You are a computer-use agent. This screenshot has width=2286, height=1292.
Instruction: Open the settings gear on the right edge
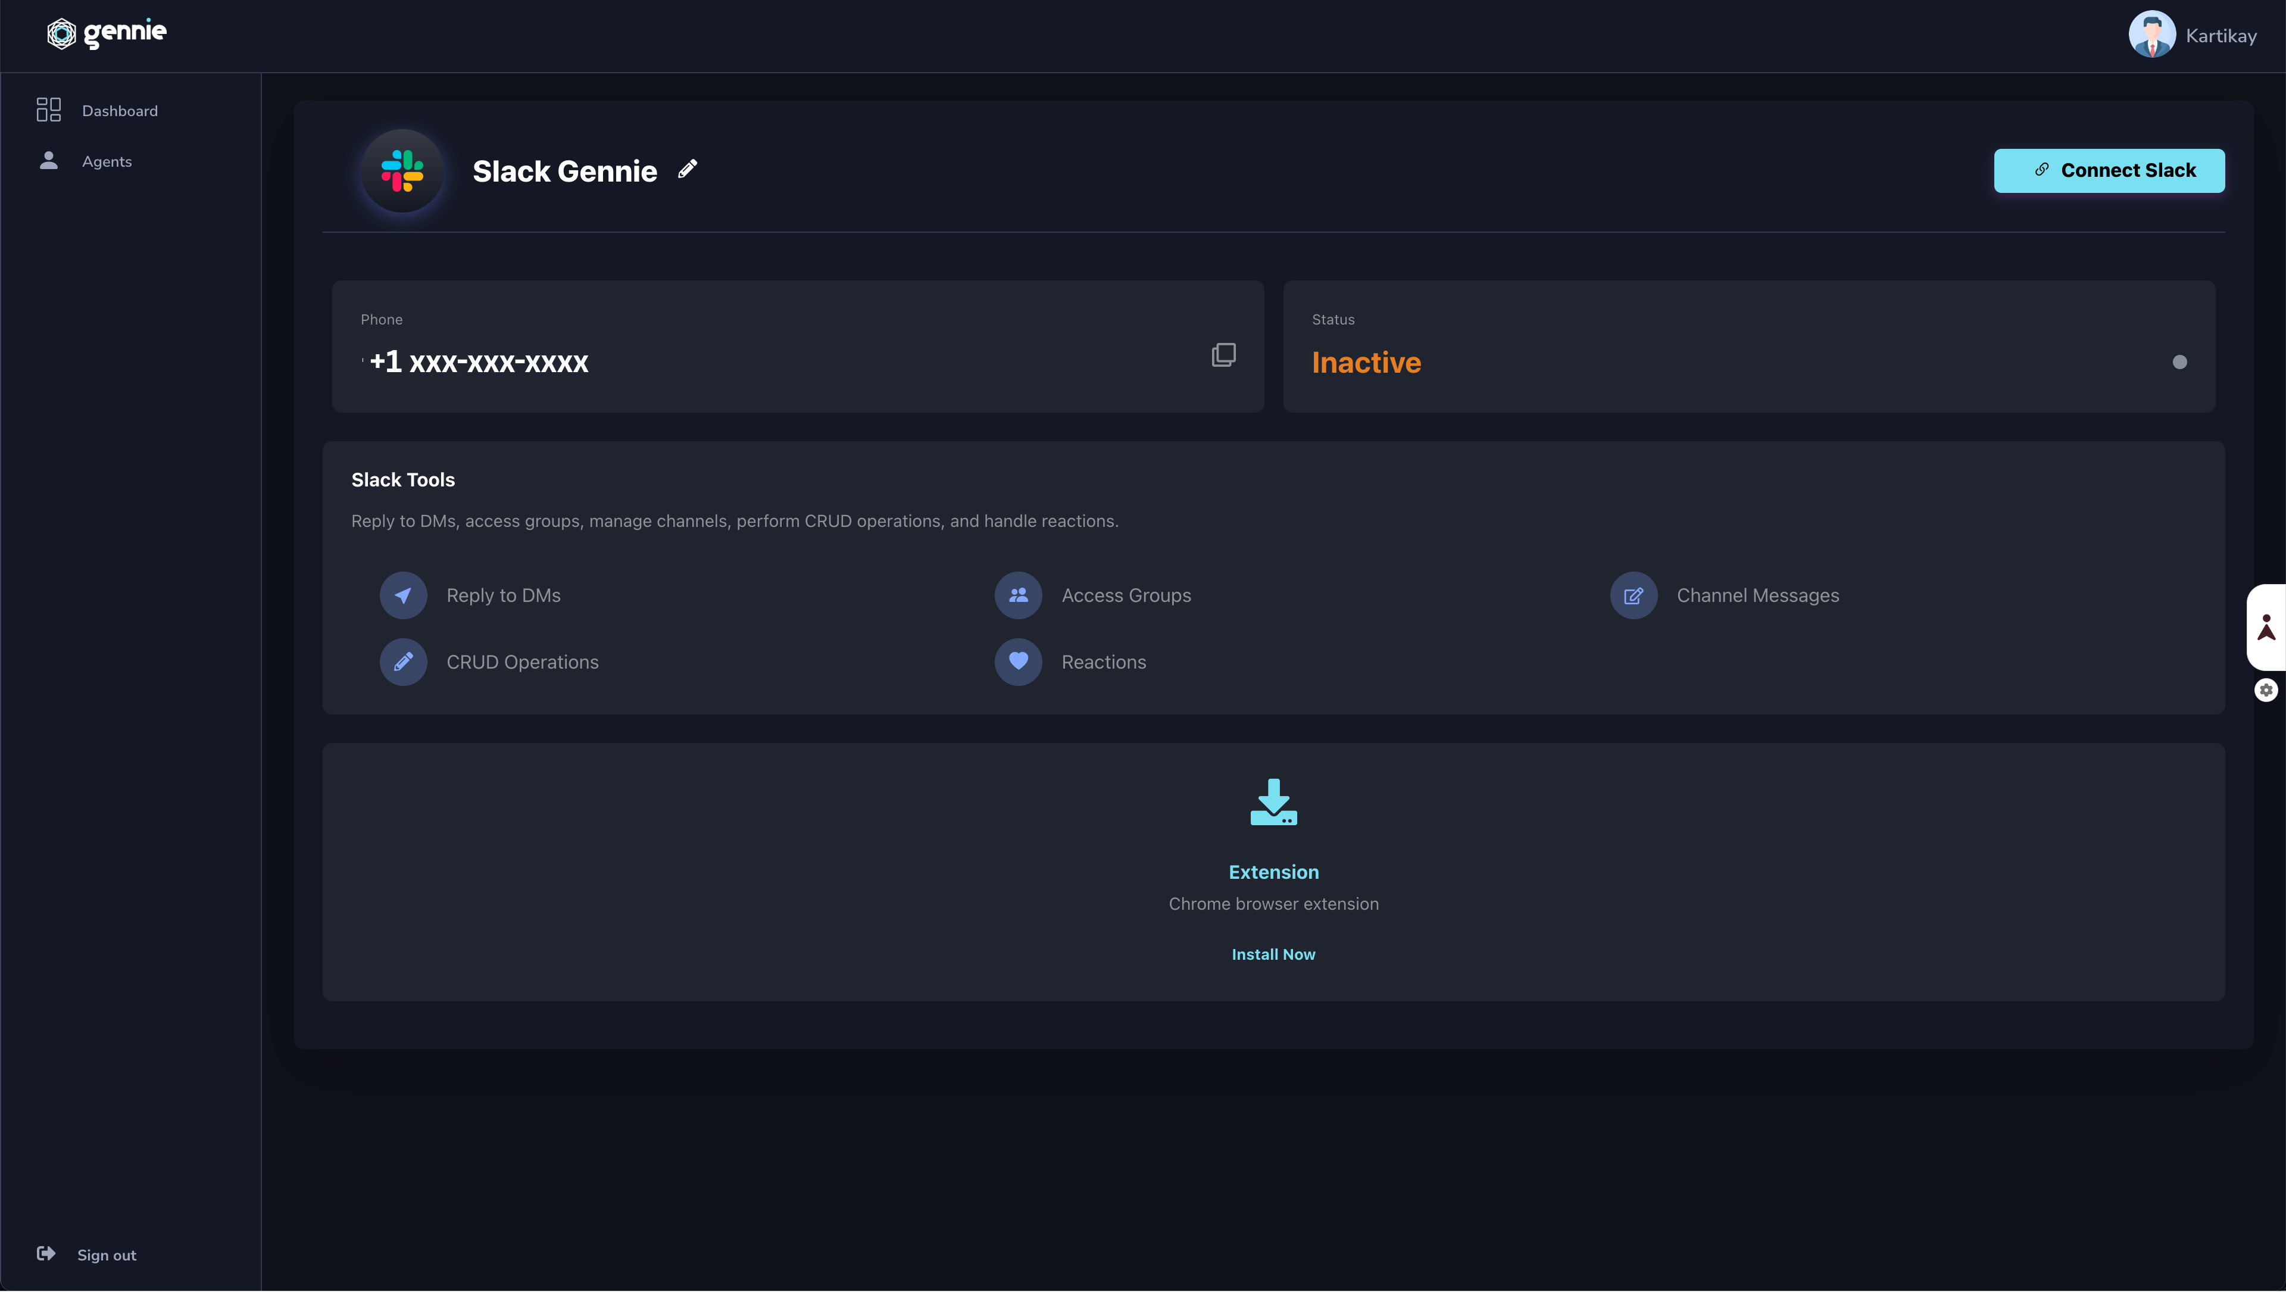tap(2266, 691)
